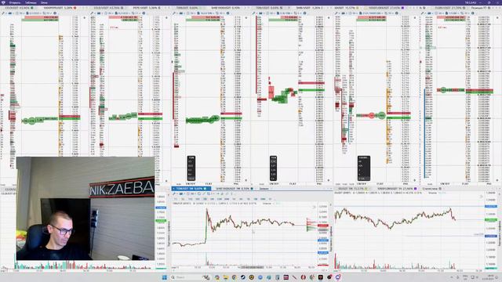Click round dark icon in ID/USDT ladder panel
The image size is (502, 282).
point(397,13)
